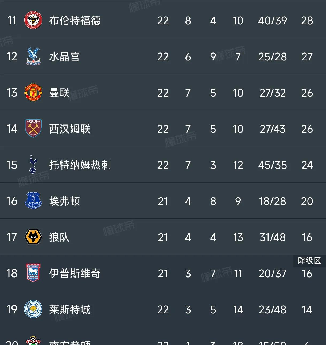The height and width of the screenshot is (345, 326).
Task: Click the 降级区 relegation zone label
Action: point(309,261)
